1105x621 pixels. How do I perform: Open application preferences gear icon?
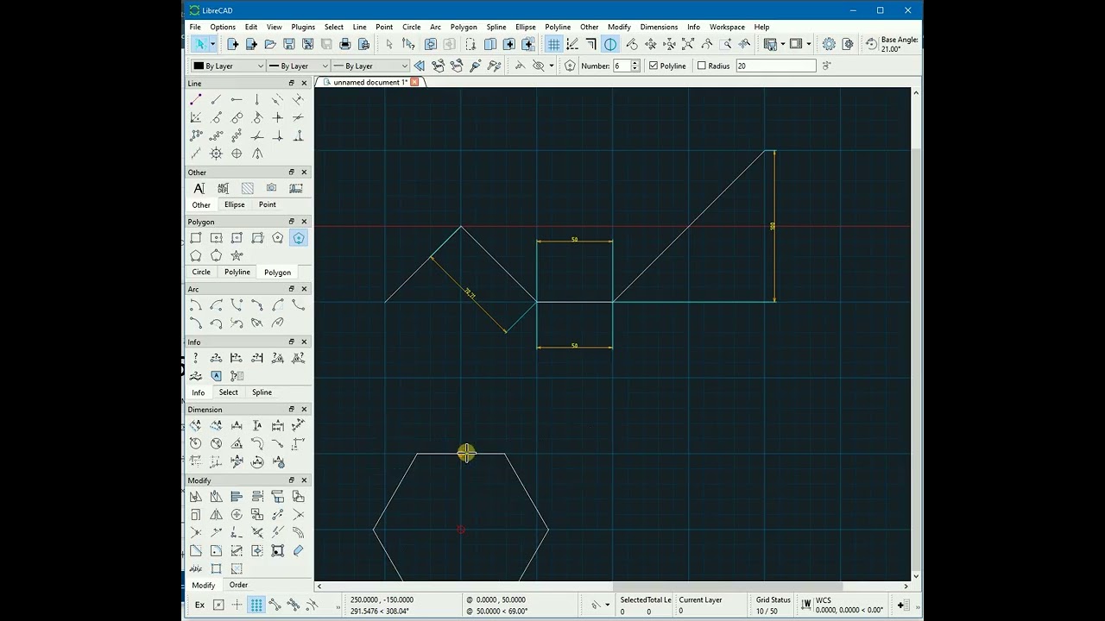pos(829,44)
